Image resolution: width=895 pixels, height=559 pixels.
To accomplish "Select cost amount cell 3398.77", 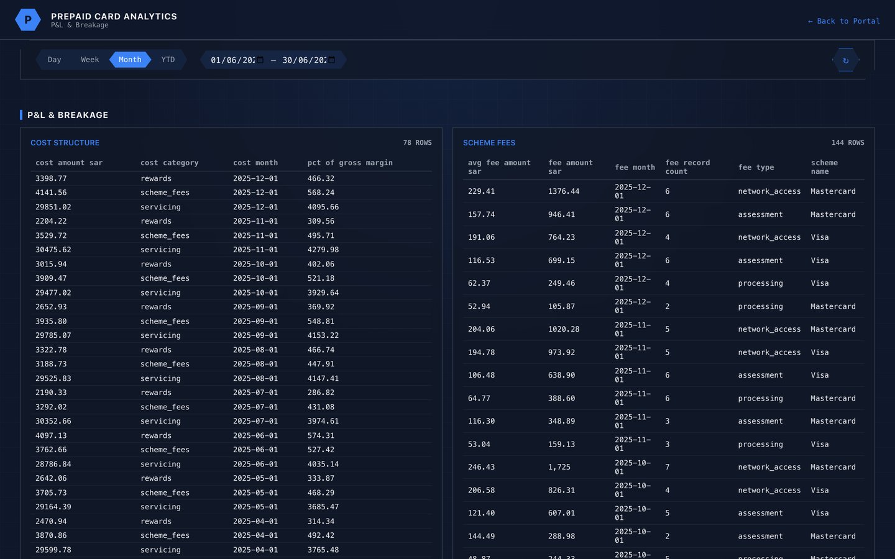I will coord(51,178).
